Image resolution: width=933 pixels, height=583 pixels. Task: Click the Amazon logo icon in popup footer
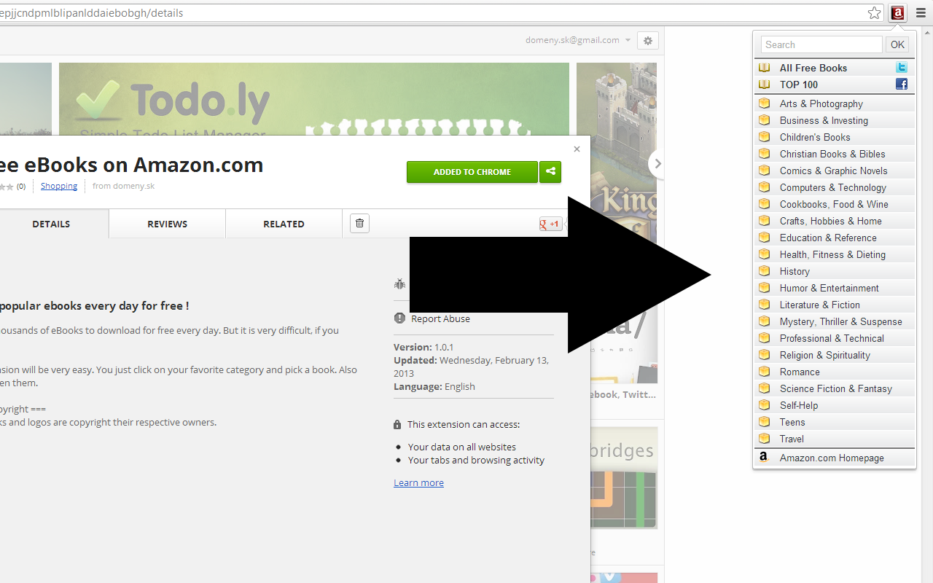tap(764, 458)
